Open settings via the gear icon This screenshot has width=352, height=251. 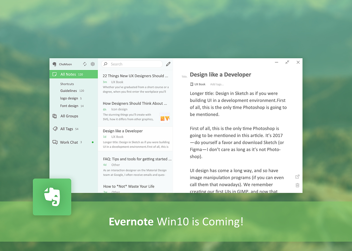coord(93,64)
